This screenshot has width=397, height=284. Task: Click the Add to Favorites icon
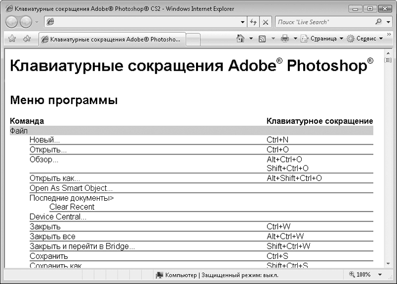pyautogui.click(x=27, y=39)
